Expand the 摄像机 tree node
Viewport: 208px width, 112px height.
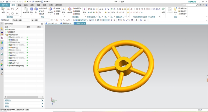coord(5,32)
